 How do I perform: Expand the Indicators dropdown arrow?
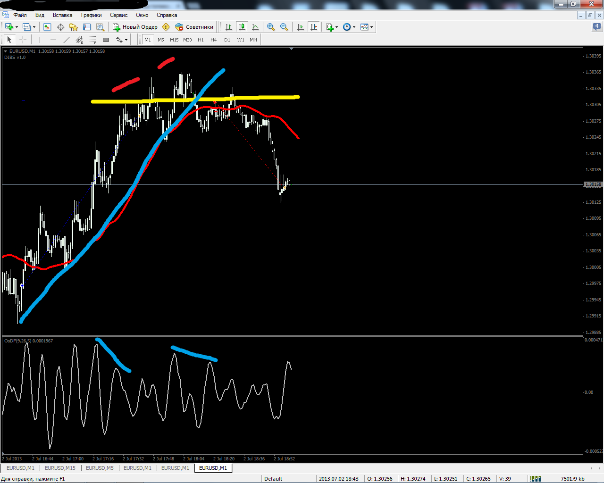coord(336,27)
